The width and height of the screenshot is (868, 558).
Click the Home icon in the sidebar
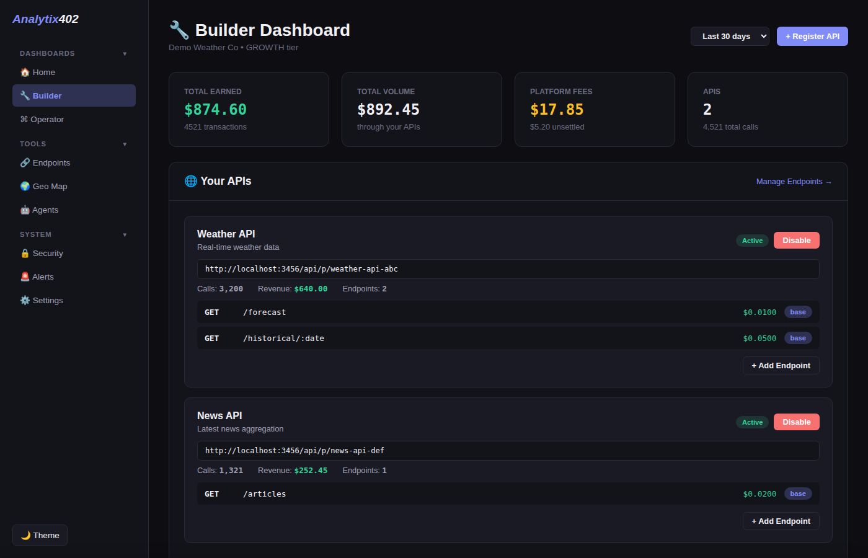(x=25, y=72)
